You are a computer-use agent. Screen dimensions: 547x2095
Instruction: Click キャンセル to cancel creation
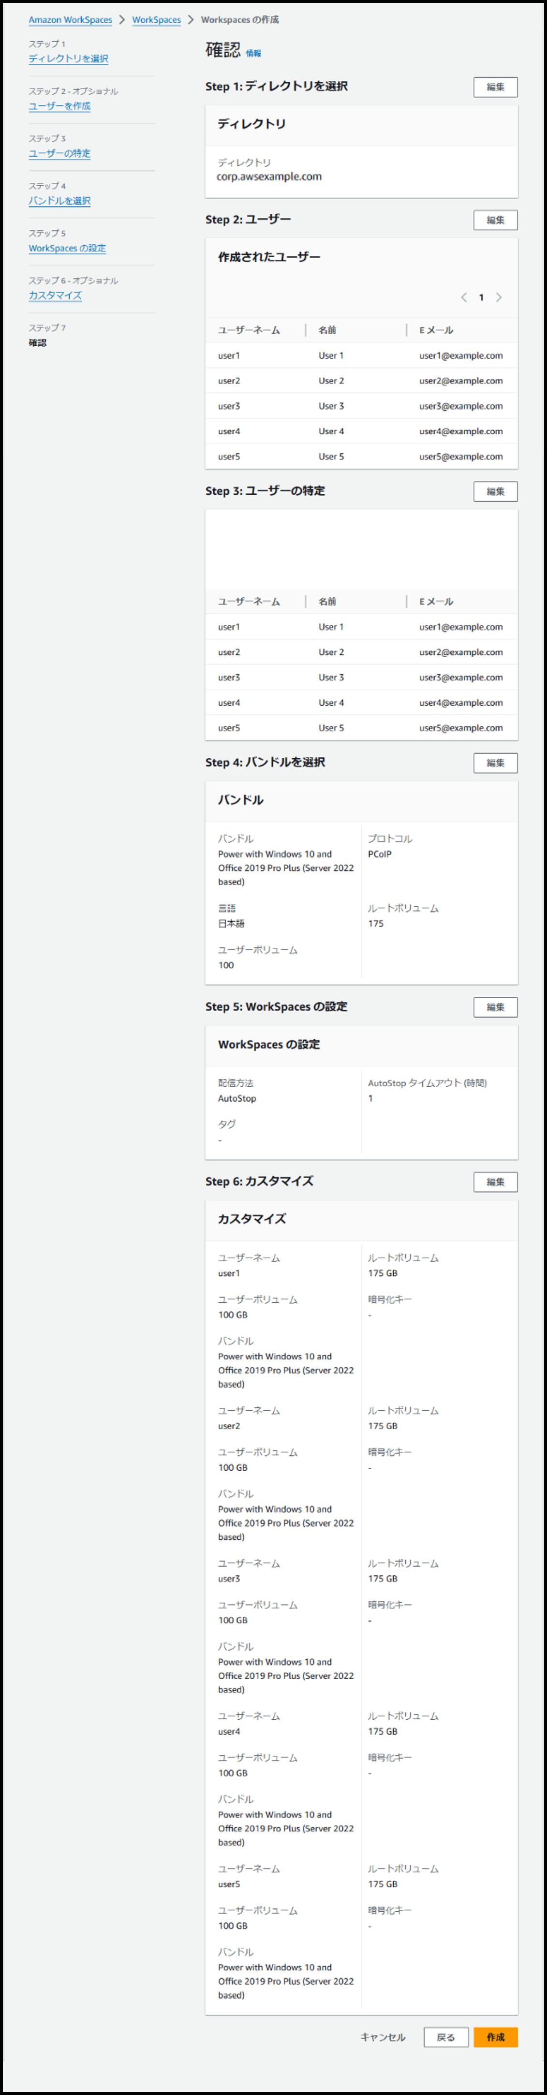pyautogui.click(x=383, y=2037)
